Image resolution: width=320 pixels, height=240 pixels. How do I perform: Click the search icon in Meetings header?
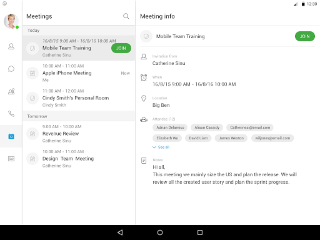coord(126,16)
